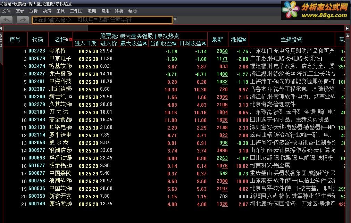Sort by the 当前收益% column header
Image resolution: width=351 pixels, height=223 pixels.
coord(163,43)
